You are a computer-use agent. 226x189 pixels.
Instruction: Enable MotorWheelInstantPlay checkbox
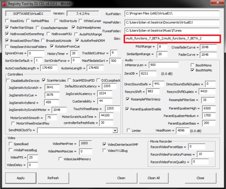(x=13, y=123)
